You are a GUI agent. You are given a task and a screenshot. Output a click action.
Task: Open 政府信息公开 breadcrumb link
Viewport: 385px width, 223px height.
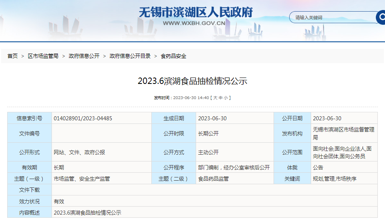point(84,56)
